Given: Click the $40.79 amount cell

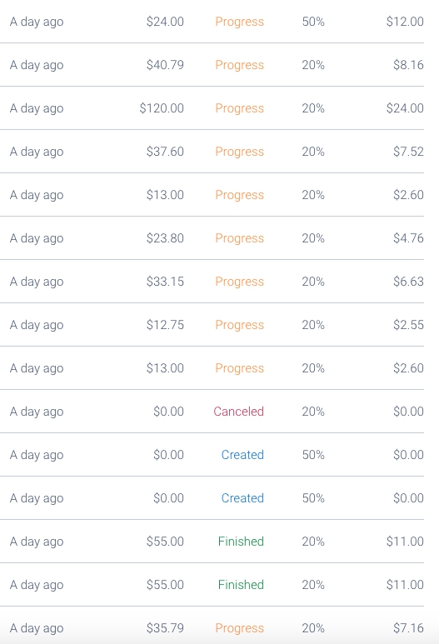Looking at the screenshot, I should pyautogui.click(x=165, y=65).
